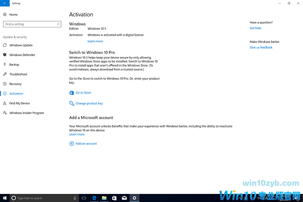Minimize the Settings window
This screenshot has width=303, height=202.
pyautogui.click(x=279, y=3)
